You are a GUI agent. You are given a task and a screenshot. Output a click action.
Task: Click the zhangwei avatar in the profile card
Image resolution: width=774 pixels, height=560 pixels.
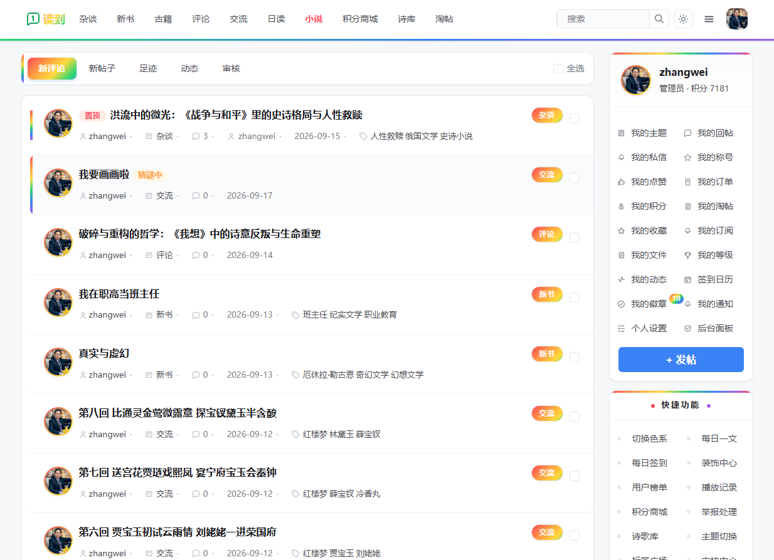tap(636, 80)
